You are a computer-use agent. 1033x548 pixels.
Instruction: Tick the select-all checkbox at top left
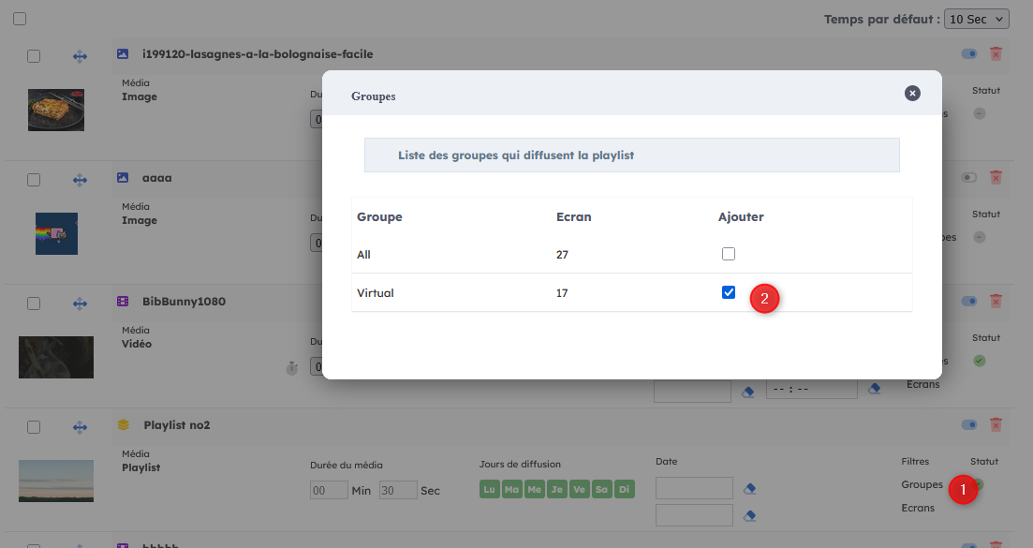tap(20, 19)
